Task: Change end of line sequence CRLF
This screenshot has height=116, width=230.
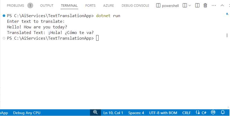Action: 187,113
